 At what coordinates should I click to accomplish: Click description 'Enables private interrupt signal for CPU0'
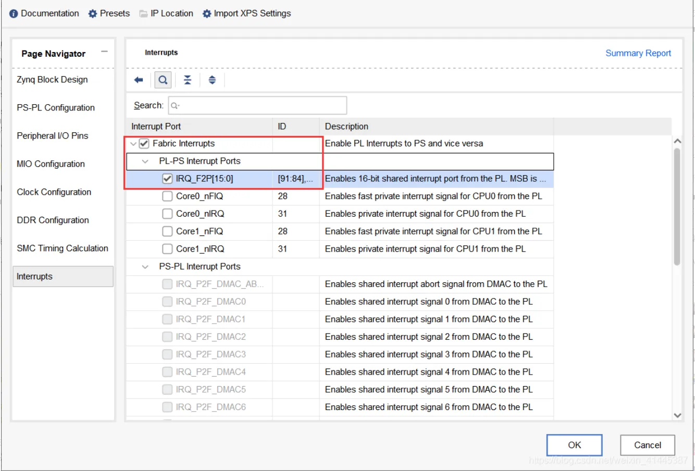[x=425, y=214]
